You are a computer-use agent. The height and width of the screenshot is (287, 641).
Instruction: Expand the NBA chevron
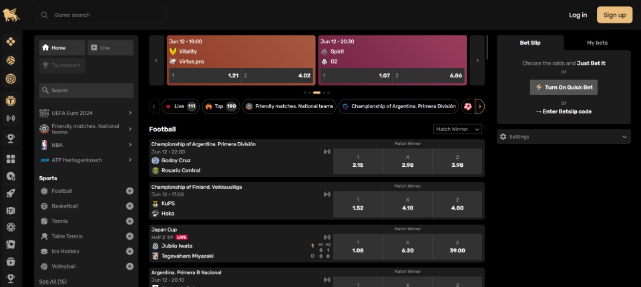[x=130, y=145]
